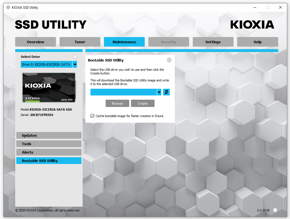Image resolution: width=290 pixels, height=219 pixels.
Task: Open help for Bootable SSD Utility panel
Action: [169, 60]
